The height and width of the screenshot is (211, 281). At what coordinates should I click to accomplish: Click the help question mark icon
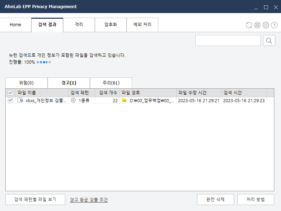point(274,25)
